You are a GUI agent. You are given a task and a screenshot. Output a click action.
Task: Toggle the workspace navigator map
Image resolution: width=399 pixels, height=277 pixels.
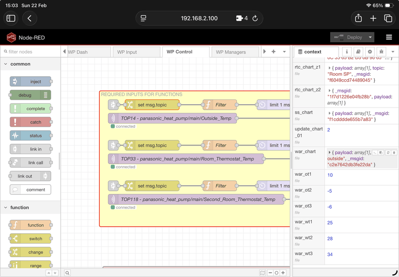262,273
